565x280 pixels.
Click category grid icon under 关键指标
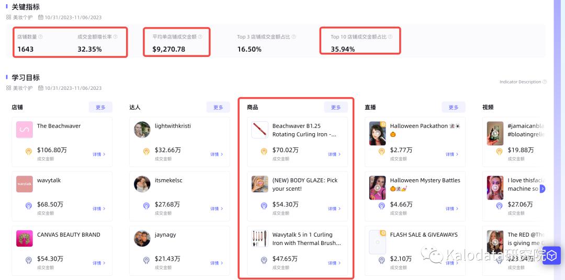coord(9,17)
